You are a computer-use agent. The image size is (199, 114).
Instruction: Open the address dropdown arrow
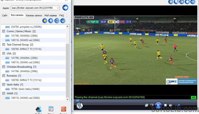(58, 8)
